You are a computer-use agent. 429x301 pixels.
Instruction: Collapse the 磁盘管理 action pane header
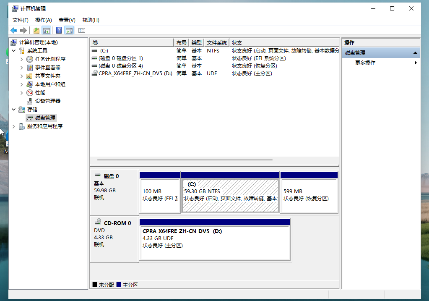(415, 52)
